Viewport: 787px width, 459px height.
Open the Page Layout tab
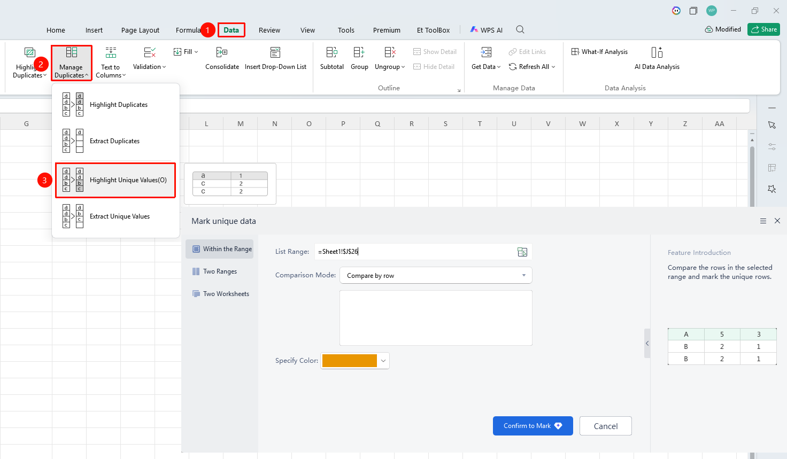(140, 30)
